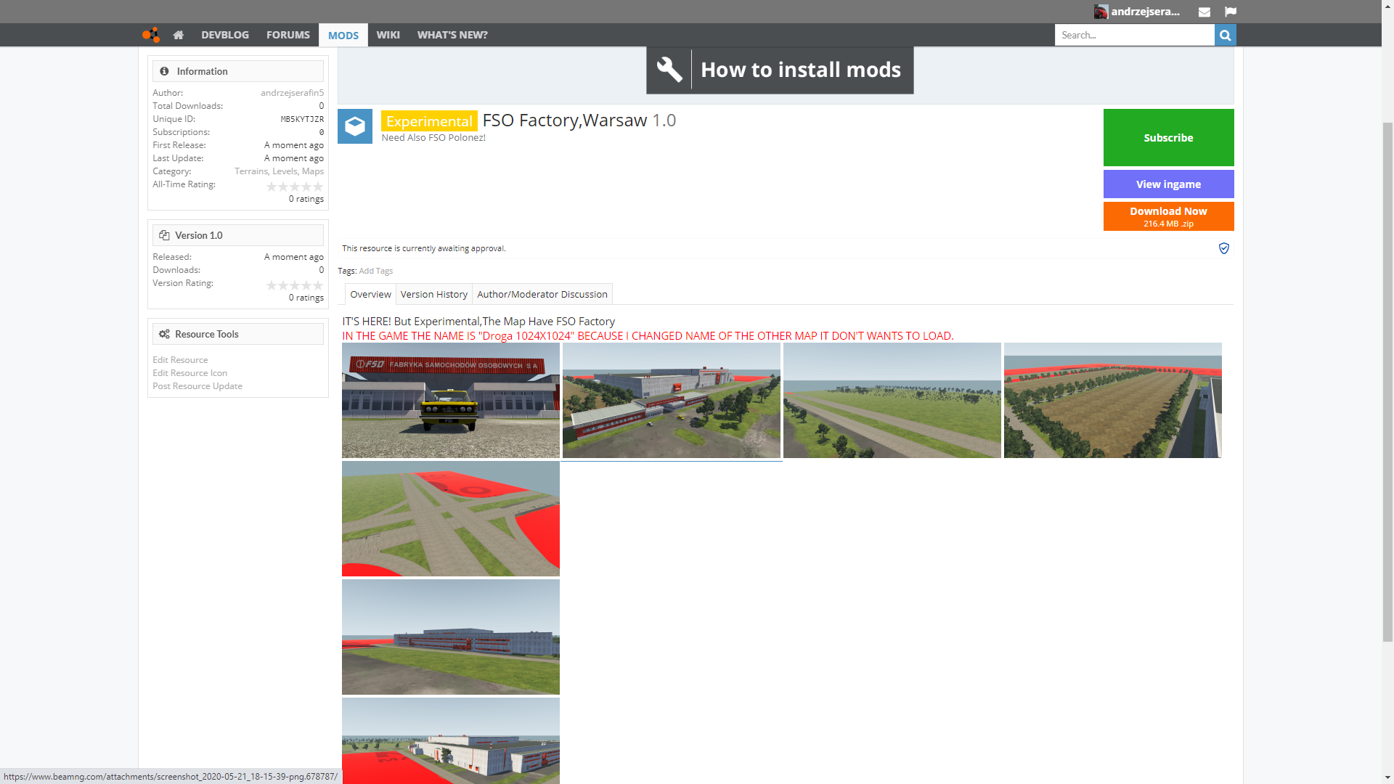This screenshot has width=1394, height=784.
Task: Open the inbox envelope icon
Action: pos(1204,12)
